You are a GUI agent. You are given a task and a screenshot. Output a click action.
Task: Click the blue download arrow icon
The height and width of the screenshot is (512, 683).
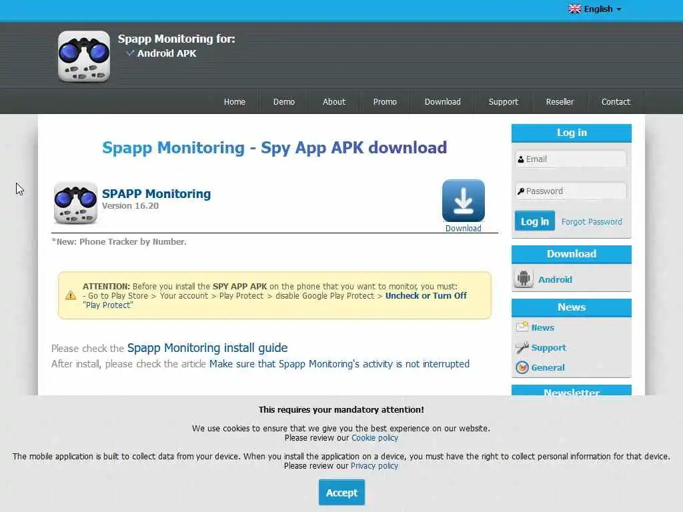(x=463, y=201)
